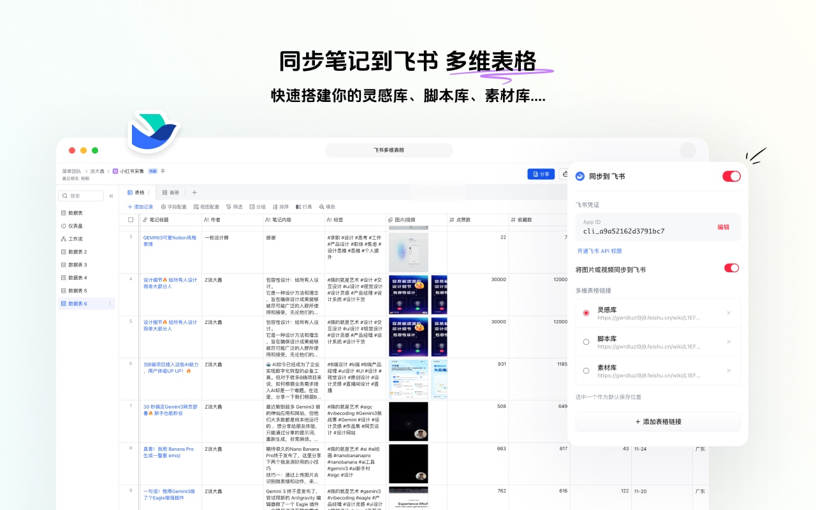The height and width of the screenshot is (510, 816).
Task: Open 数据表 2 in the sidebar
Action: [x=73, y=252]
